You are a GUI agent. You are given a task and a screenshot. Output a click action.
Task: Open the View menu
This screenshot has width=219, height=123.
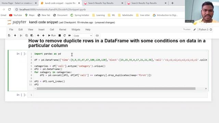30,30
